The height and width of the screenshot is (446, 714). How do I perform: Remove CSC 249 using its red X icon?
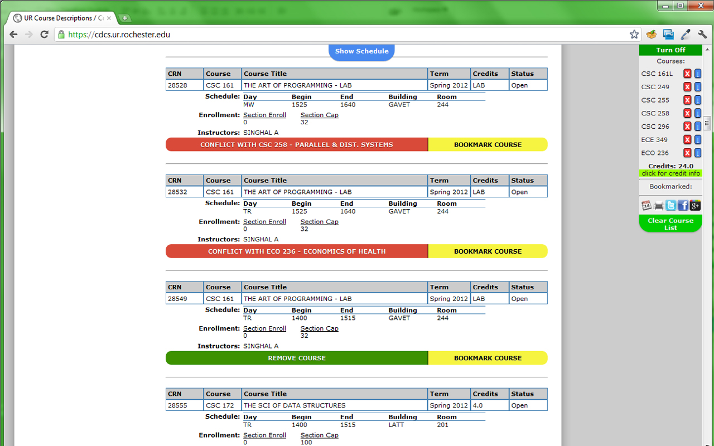click(687, 87)
